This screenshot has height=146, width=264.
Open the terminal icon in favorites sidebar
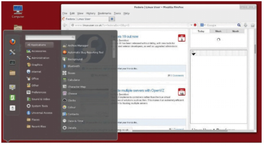(x=12, y=62)
